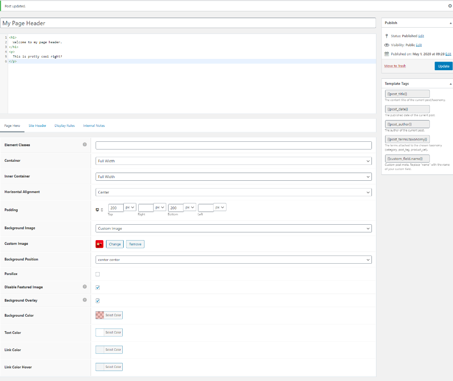Screen dimensions: 453x381
Task: Open the Background Image dropdown
Action: 233,228
